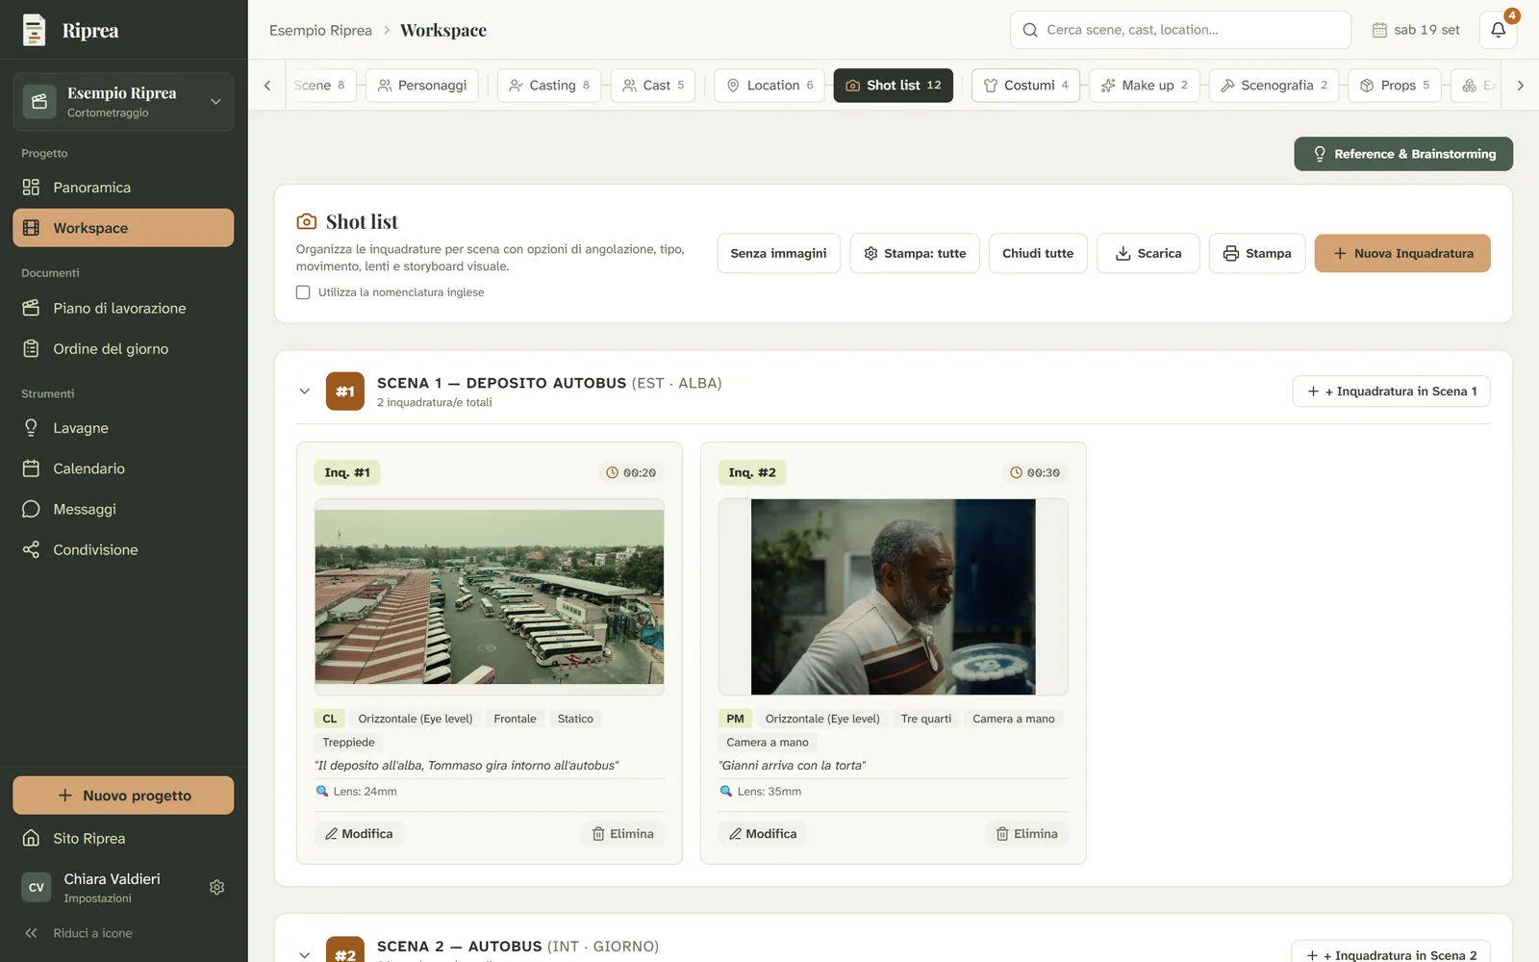
Task: Click Modifica on Inq. #1 card
Action: [359, 834]
